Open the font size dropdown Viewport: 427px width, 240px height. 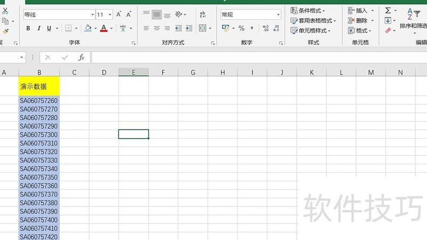point(110,15)
